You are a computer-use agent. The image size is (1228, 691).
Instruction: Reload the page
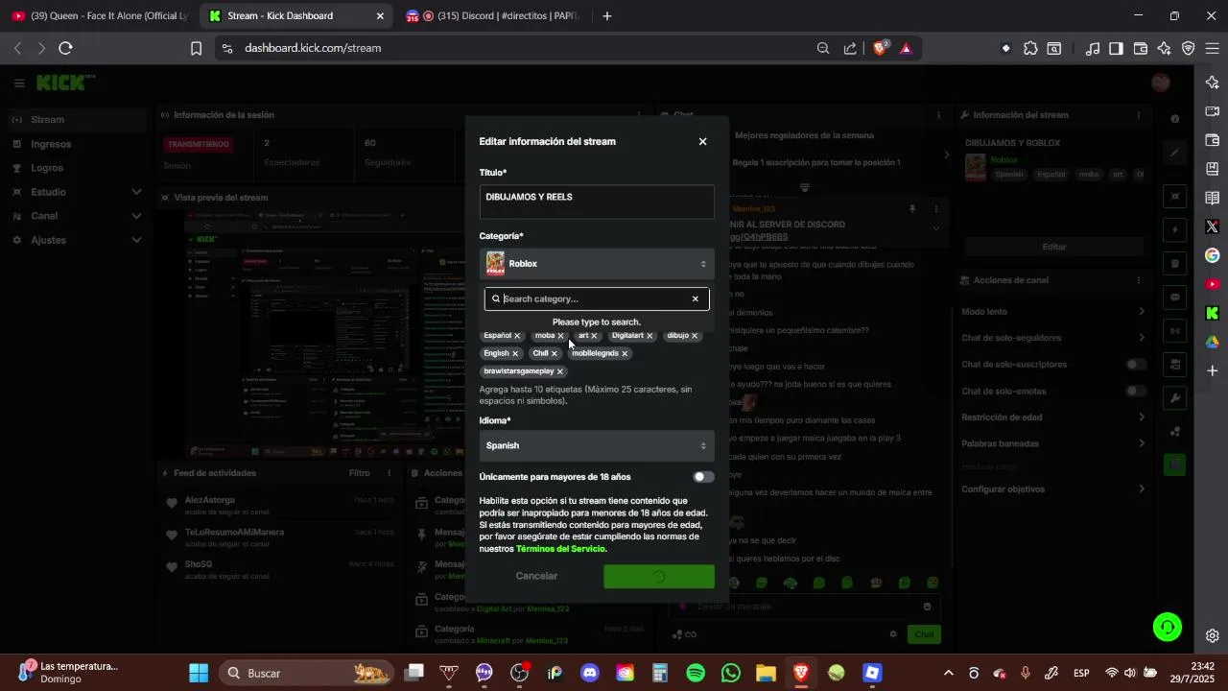click(x=65, y=48)
